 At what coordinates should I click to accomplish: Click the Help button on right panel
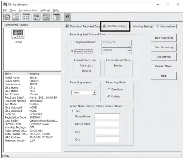click(164, 76)
